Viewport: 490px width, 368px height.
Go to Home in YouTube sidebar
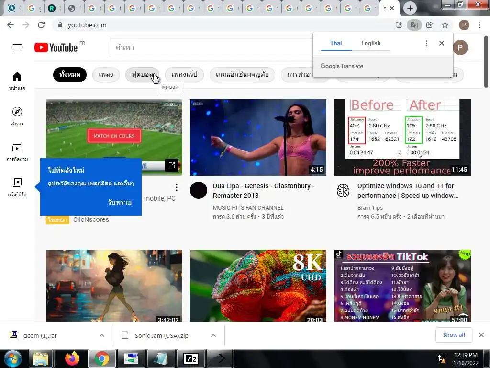(x=17, y=80)
